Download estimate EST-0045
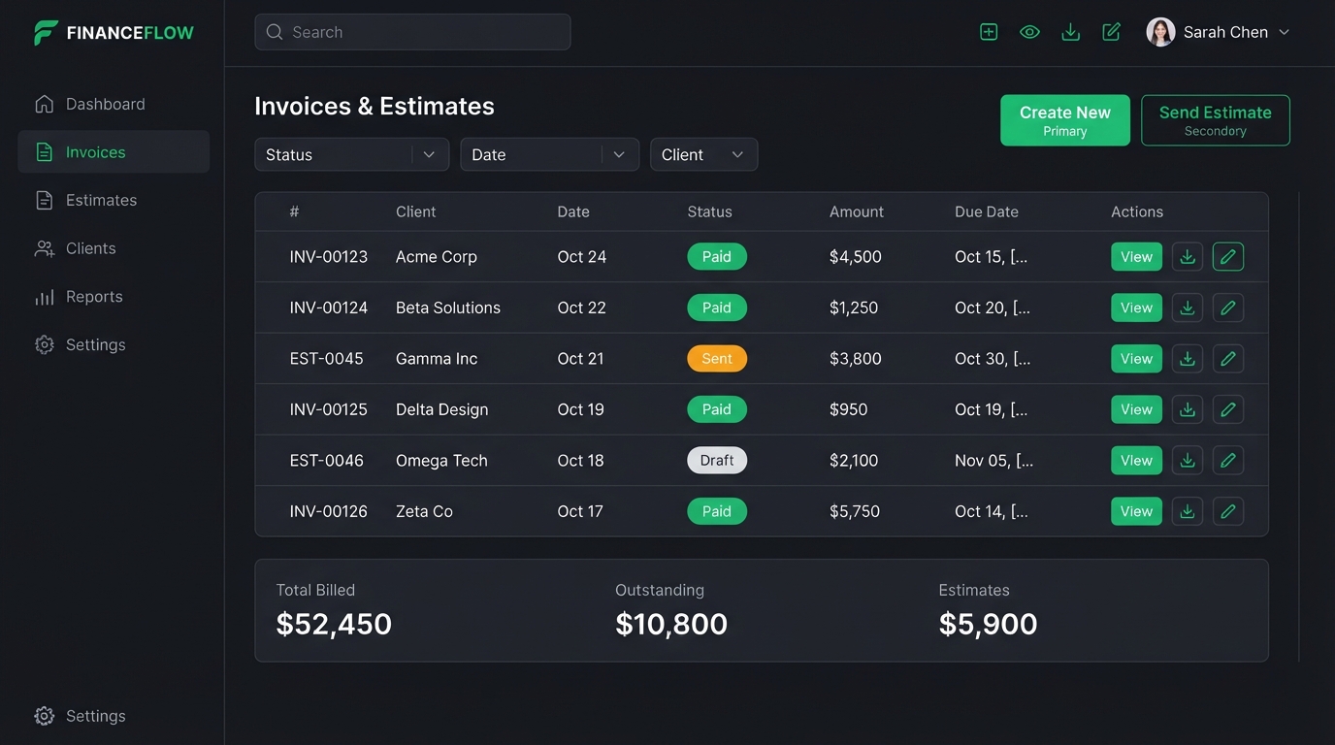1335x745 pixels. (1187, 359)
